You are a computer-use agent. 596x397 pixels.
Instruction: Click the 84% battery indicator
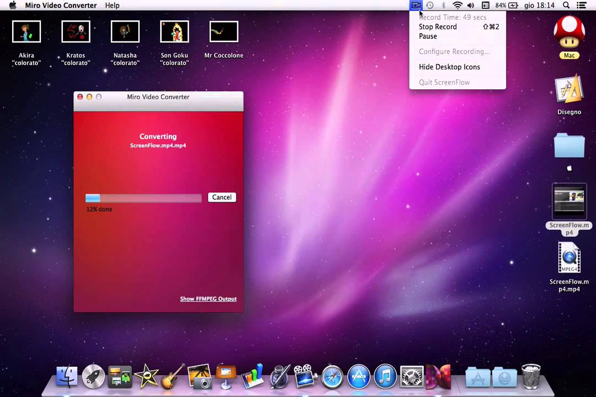[506, 6]
